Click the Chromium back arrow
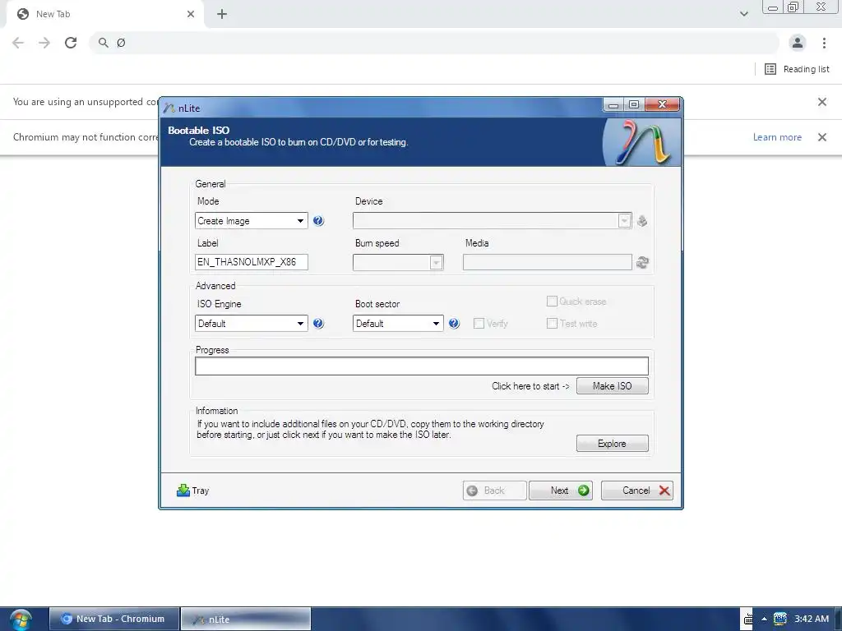The width and height of the screenshot is (842, 631). pos(18,43)
